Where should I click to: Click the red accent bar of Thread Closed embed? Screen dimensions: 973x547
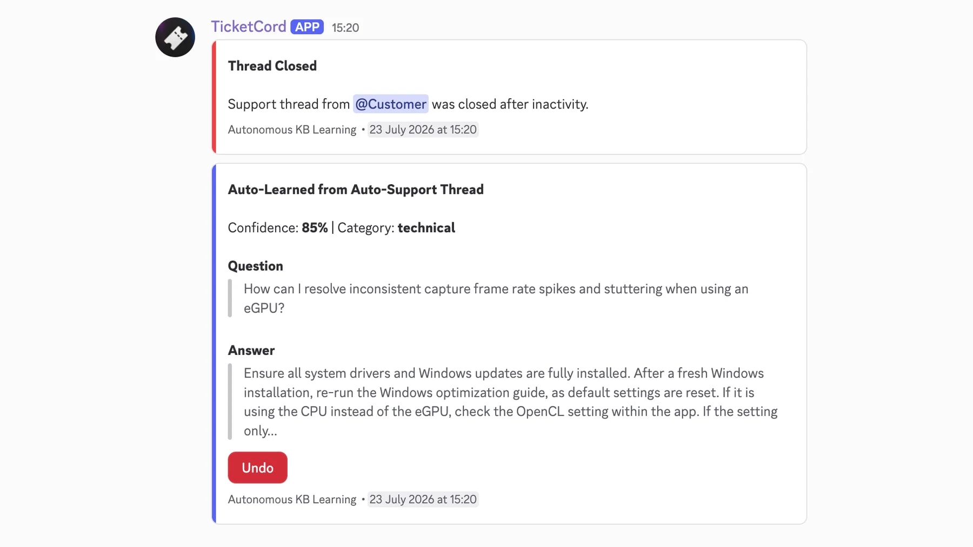214,97
